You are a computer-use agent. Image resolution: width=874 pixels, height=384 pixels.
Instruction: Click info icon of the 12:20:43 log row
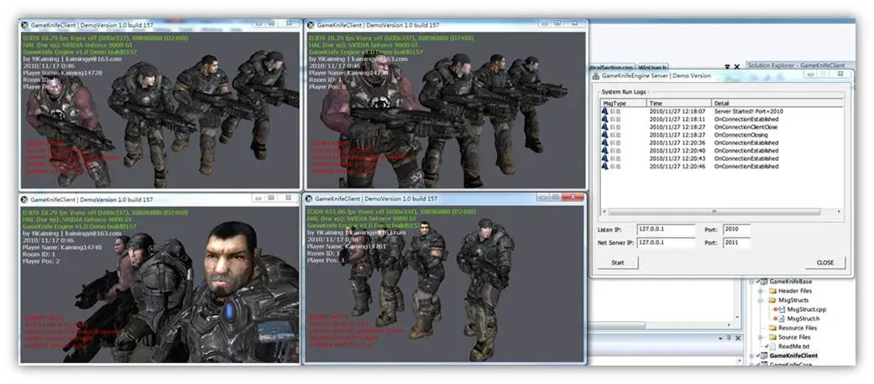[x=604, y=158]
